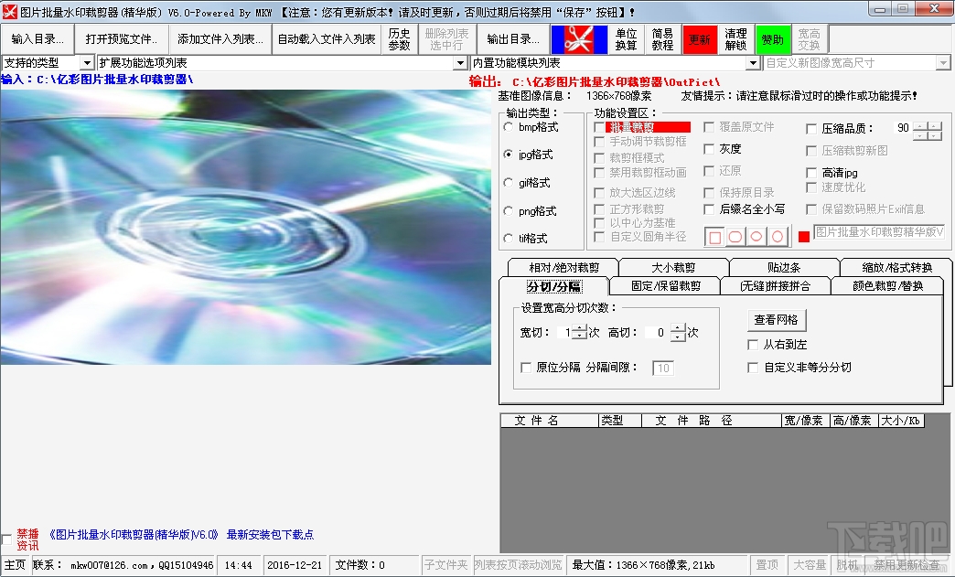The image size is (955, 577).
Task: Switch to 缩放/格式转换 tab
Action: pyautogui.click(x=896, y=268)
